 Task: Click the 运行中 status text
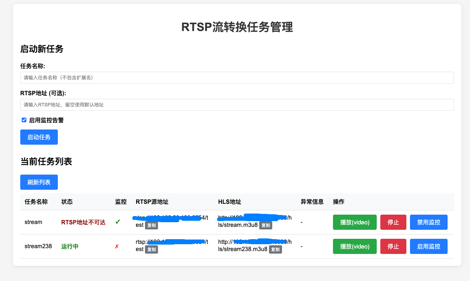(70, 246)
